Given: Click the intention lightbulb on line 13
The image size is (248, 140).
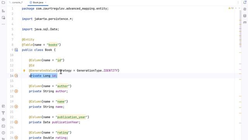Looking at the screenshot, I should coord(24,71).
